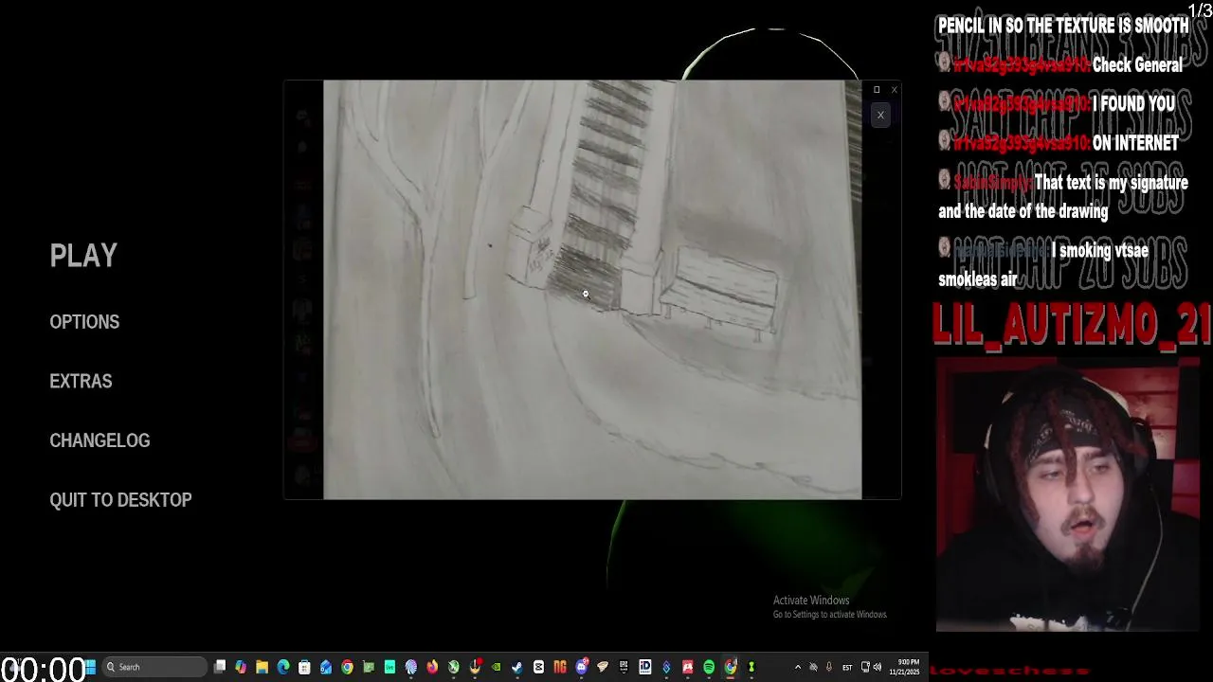Open Firefox from the taskbar
This screenshot has width=1213, height=682.
(432, 667)
